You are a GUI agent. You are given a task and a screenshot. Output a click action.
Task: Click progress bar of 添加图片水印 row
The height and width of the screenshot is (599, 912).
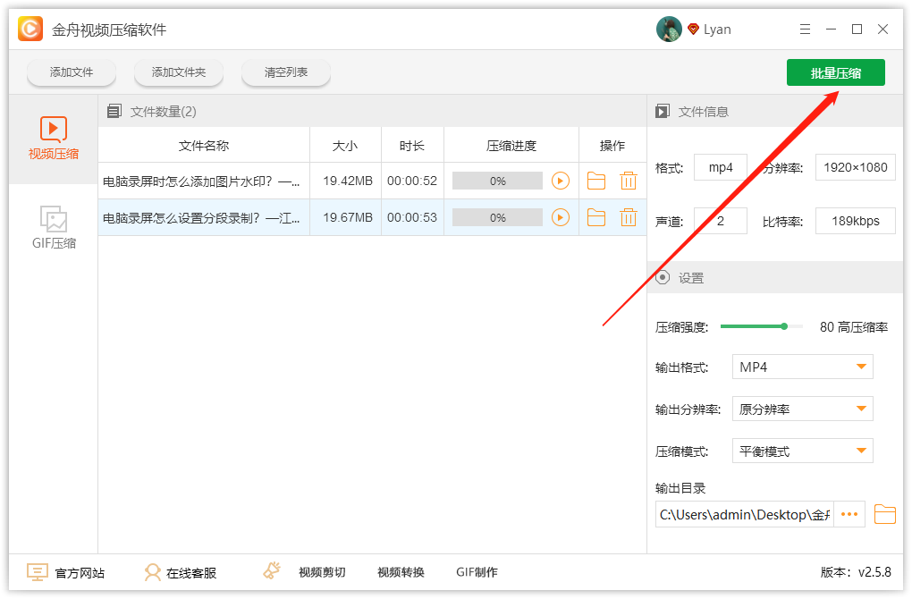coord(497,181)
